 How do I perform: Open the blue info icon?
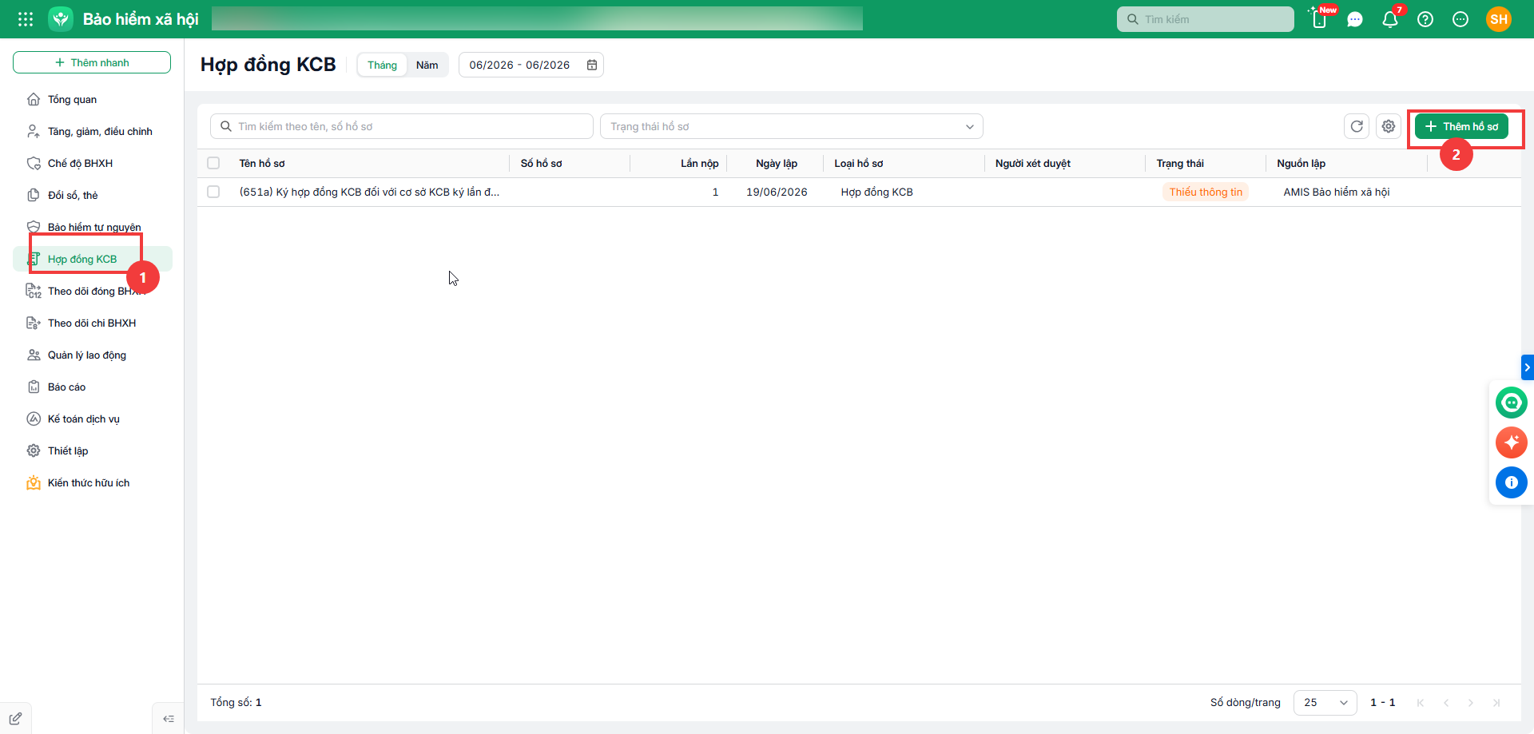[1512, 482]
